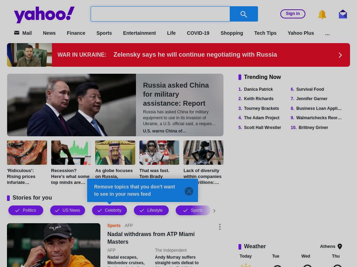Show more topic chips with right chevron
The width and height of the screenshot is (357, 267).
pyautogui.click(x=214, y=211)
